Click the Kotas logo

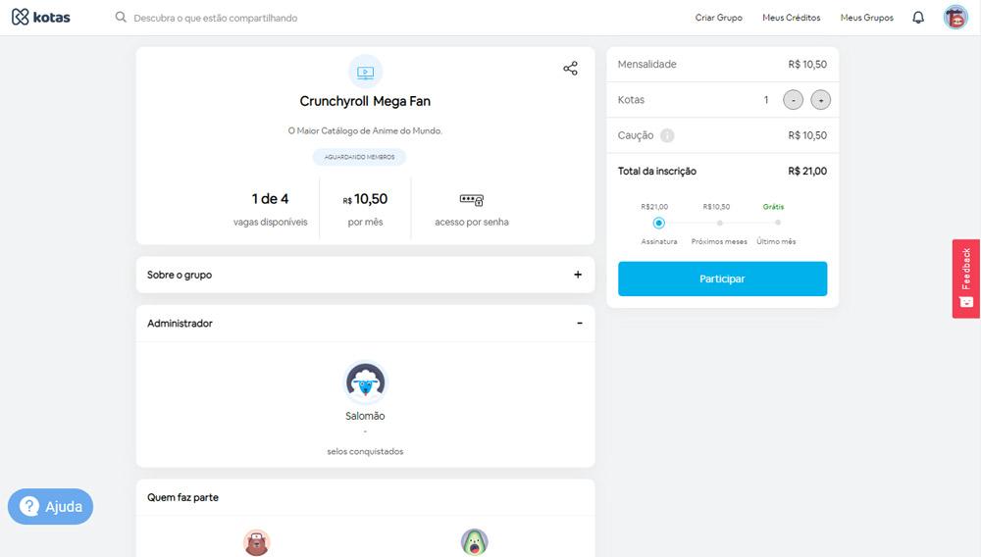pyautogui.click(x=40, y=17)
